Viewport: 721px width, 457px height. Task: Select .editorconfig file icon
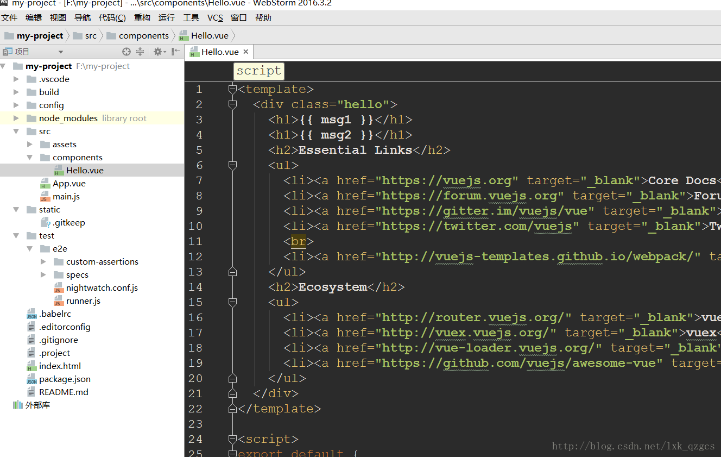click(x=31, y=327)
